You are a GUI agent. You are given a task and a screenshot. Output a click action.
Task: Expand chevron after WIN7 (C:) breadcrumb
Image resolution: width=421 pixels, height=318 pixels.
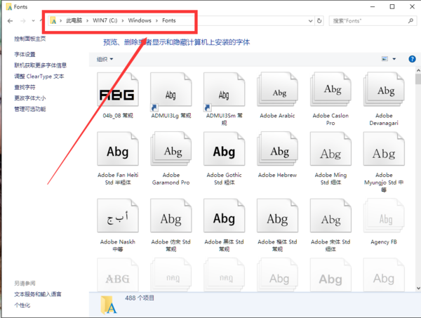click(122, 20)
